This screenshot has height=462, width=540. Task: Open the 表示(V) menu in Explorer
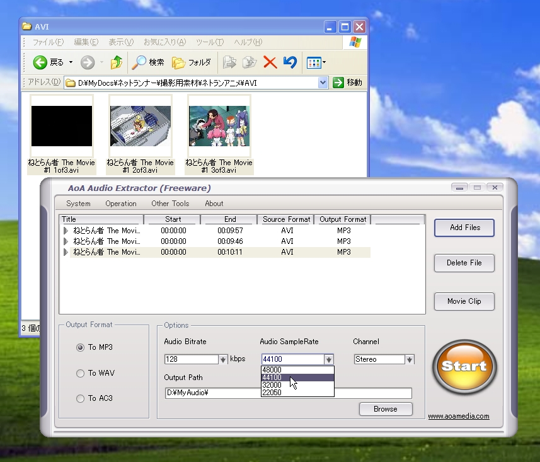[x=121, y=42]
